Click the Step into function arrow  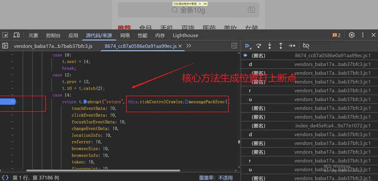(269, 46)
